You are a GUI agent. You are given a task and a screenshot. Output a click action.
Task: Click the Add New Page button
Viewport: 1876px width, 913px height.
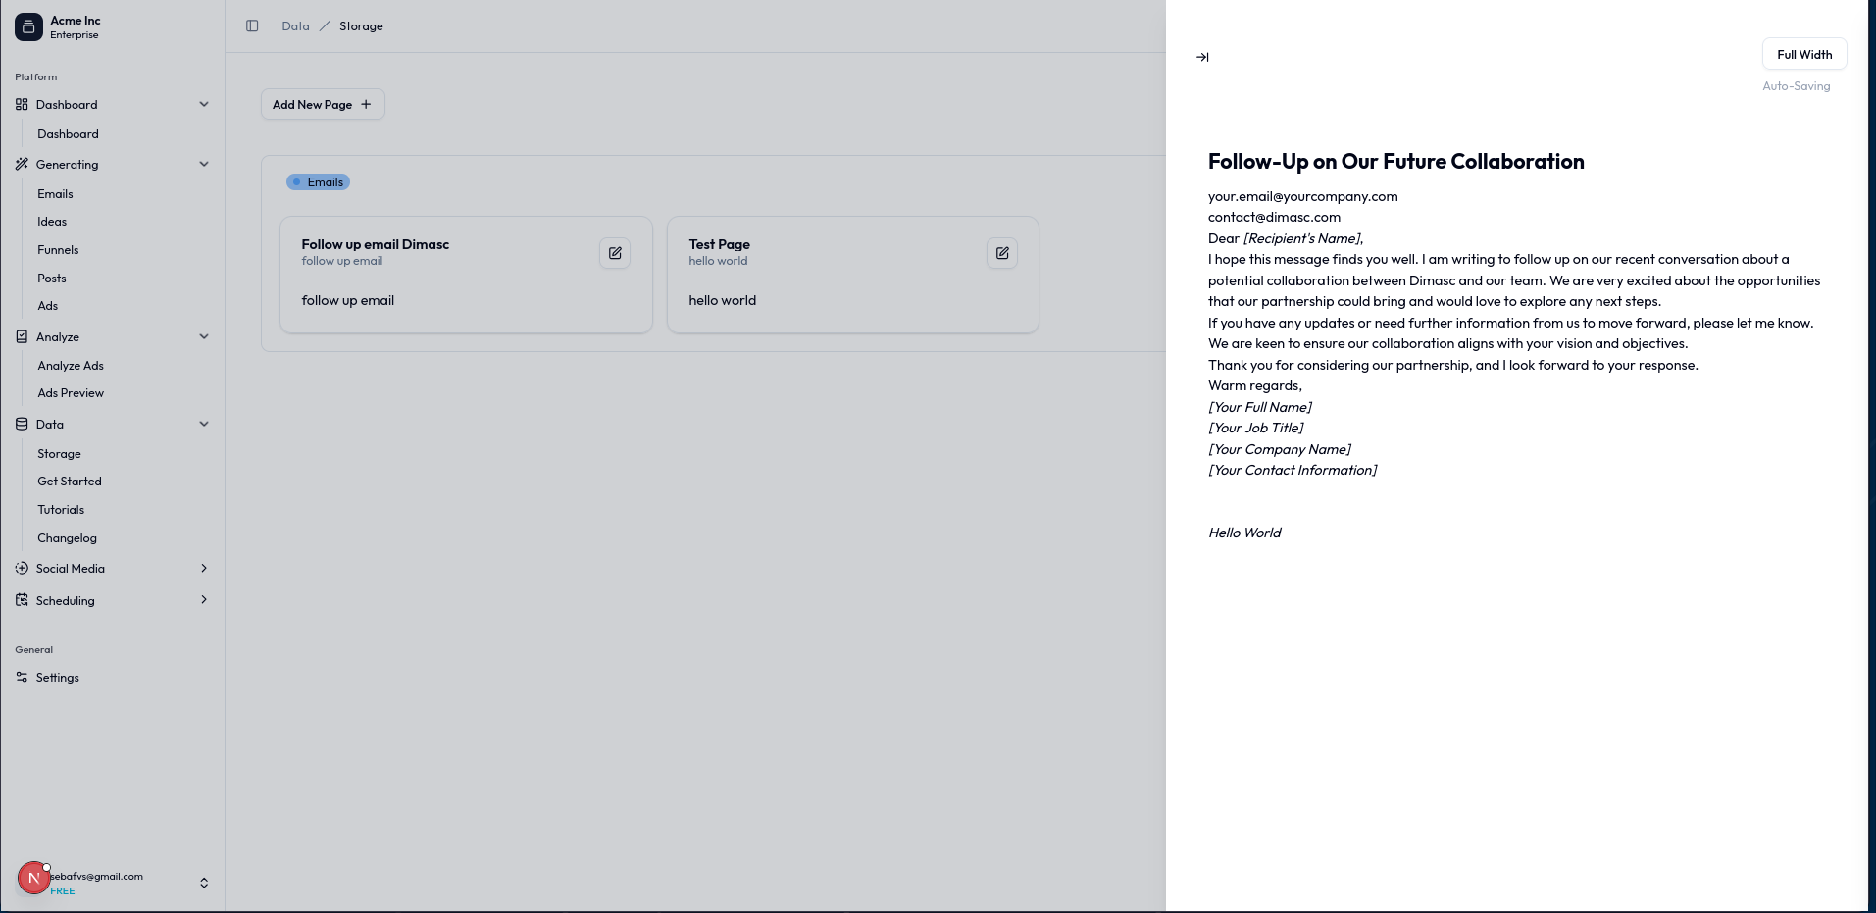(323, 105)
